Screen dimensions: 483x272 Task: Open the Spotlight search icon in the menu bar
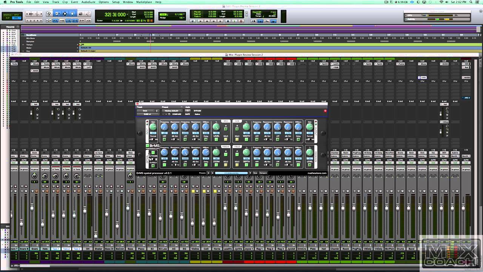point(472,2)
